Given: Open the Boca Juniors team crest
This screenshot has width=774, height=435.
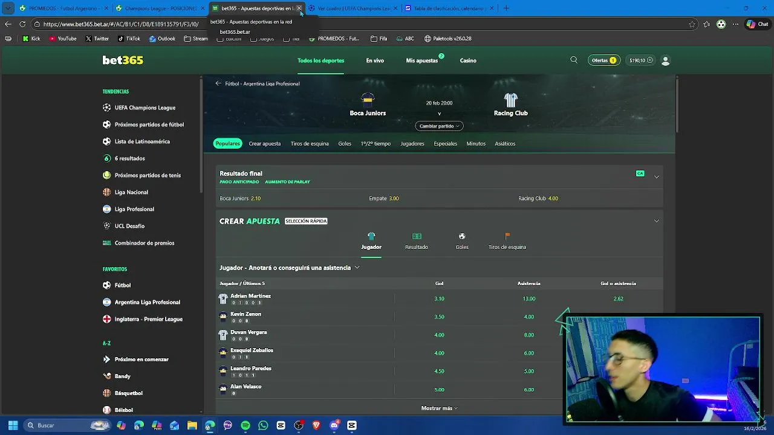Looking at the screenshot, I should coord(368,100).
